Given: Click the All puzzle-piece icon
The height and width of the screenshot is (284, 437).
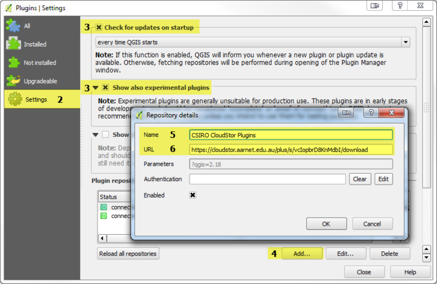Looking at the screenshot, I should click(x=13, y=26).
